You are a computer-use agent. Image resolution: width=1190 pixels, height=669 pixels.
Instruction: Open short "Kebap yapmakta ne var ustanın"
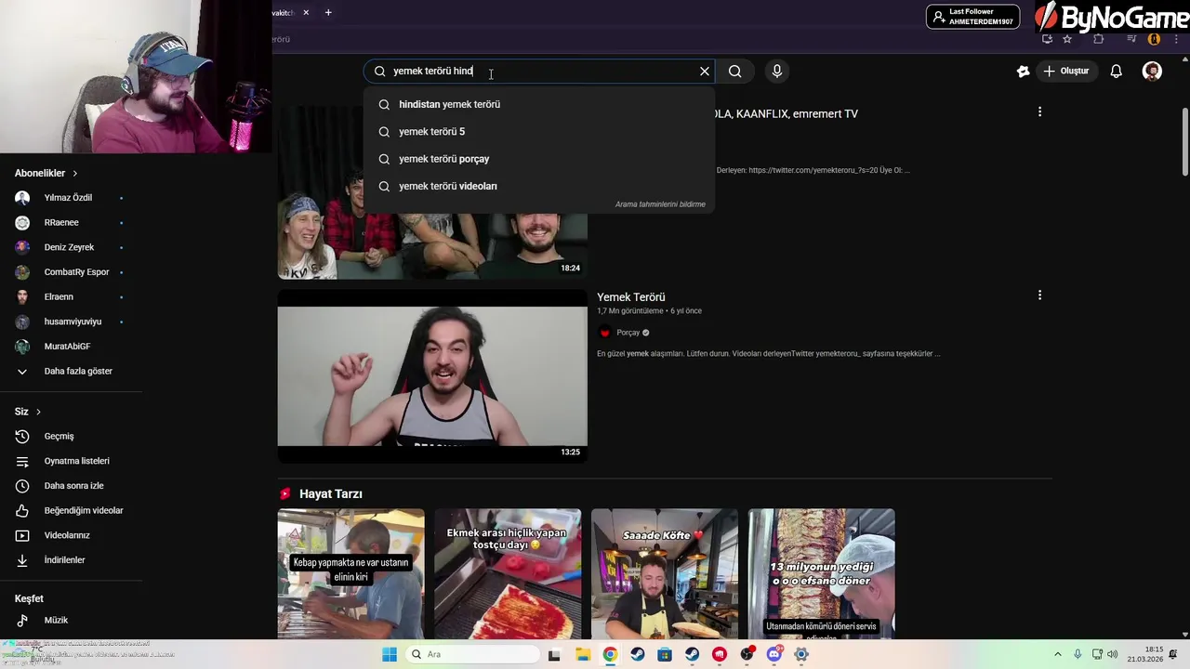pos(351,573)
